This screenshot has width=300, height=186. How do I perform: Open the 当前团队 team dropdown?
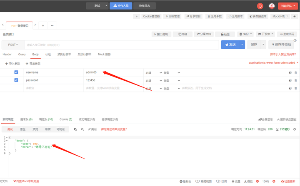[288, 6]
